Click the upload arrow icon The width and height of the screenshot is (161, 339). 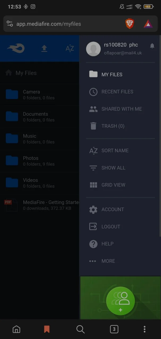(x=44, y=48)
